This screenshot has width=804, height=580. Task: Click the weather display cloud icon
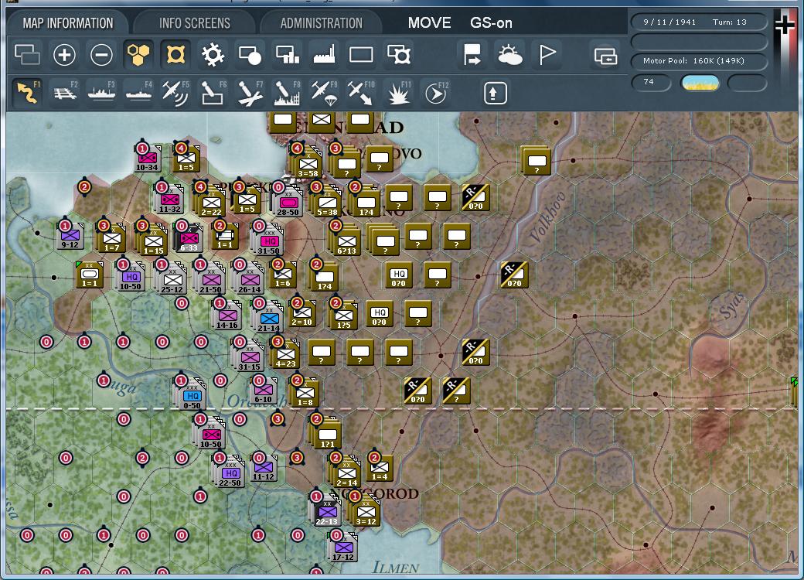pyautogui.click(x=511, y=55)
